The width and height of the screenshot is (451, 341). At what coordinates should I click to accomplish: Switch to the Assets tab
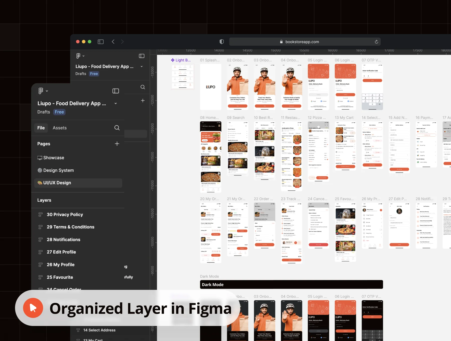pos(60,128)
